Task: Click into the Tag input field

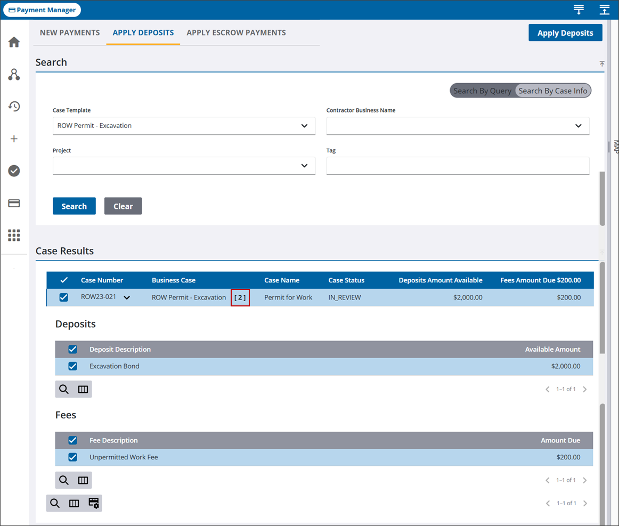Action: click(458, 166)
